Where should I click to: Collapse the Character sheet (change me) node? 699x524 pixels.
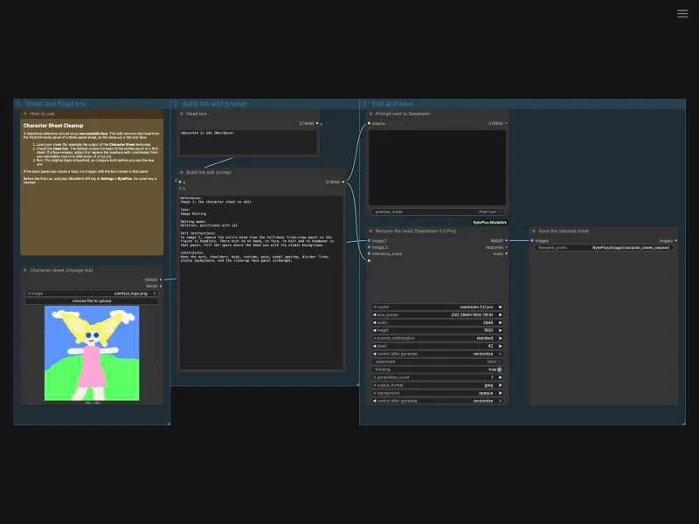25,270
